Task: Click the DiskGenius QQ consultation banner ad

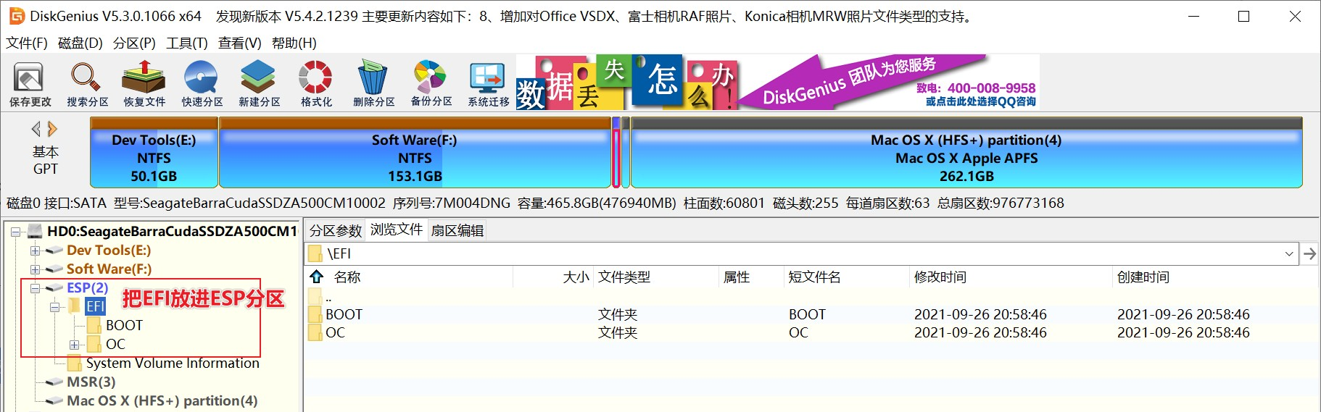Action: click(778, 82)
